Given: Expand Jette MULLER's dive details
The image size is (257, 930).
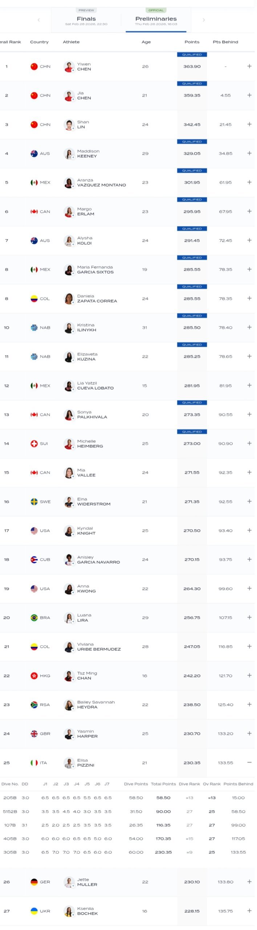Looking at the screenshot, I should pyautogui.click(x=249, y=882).
